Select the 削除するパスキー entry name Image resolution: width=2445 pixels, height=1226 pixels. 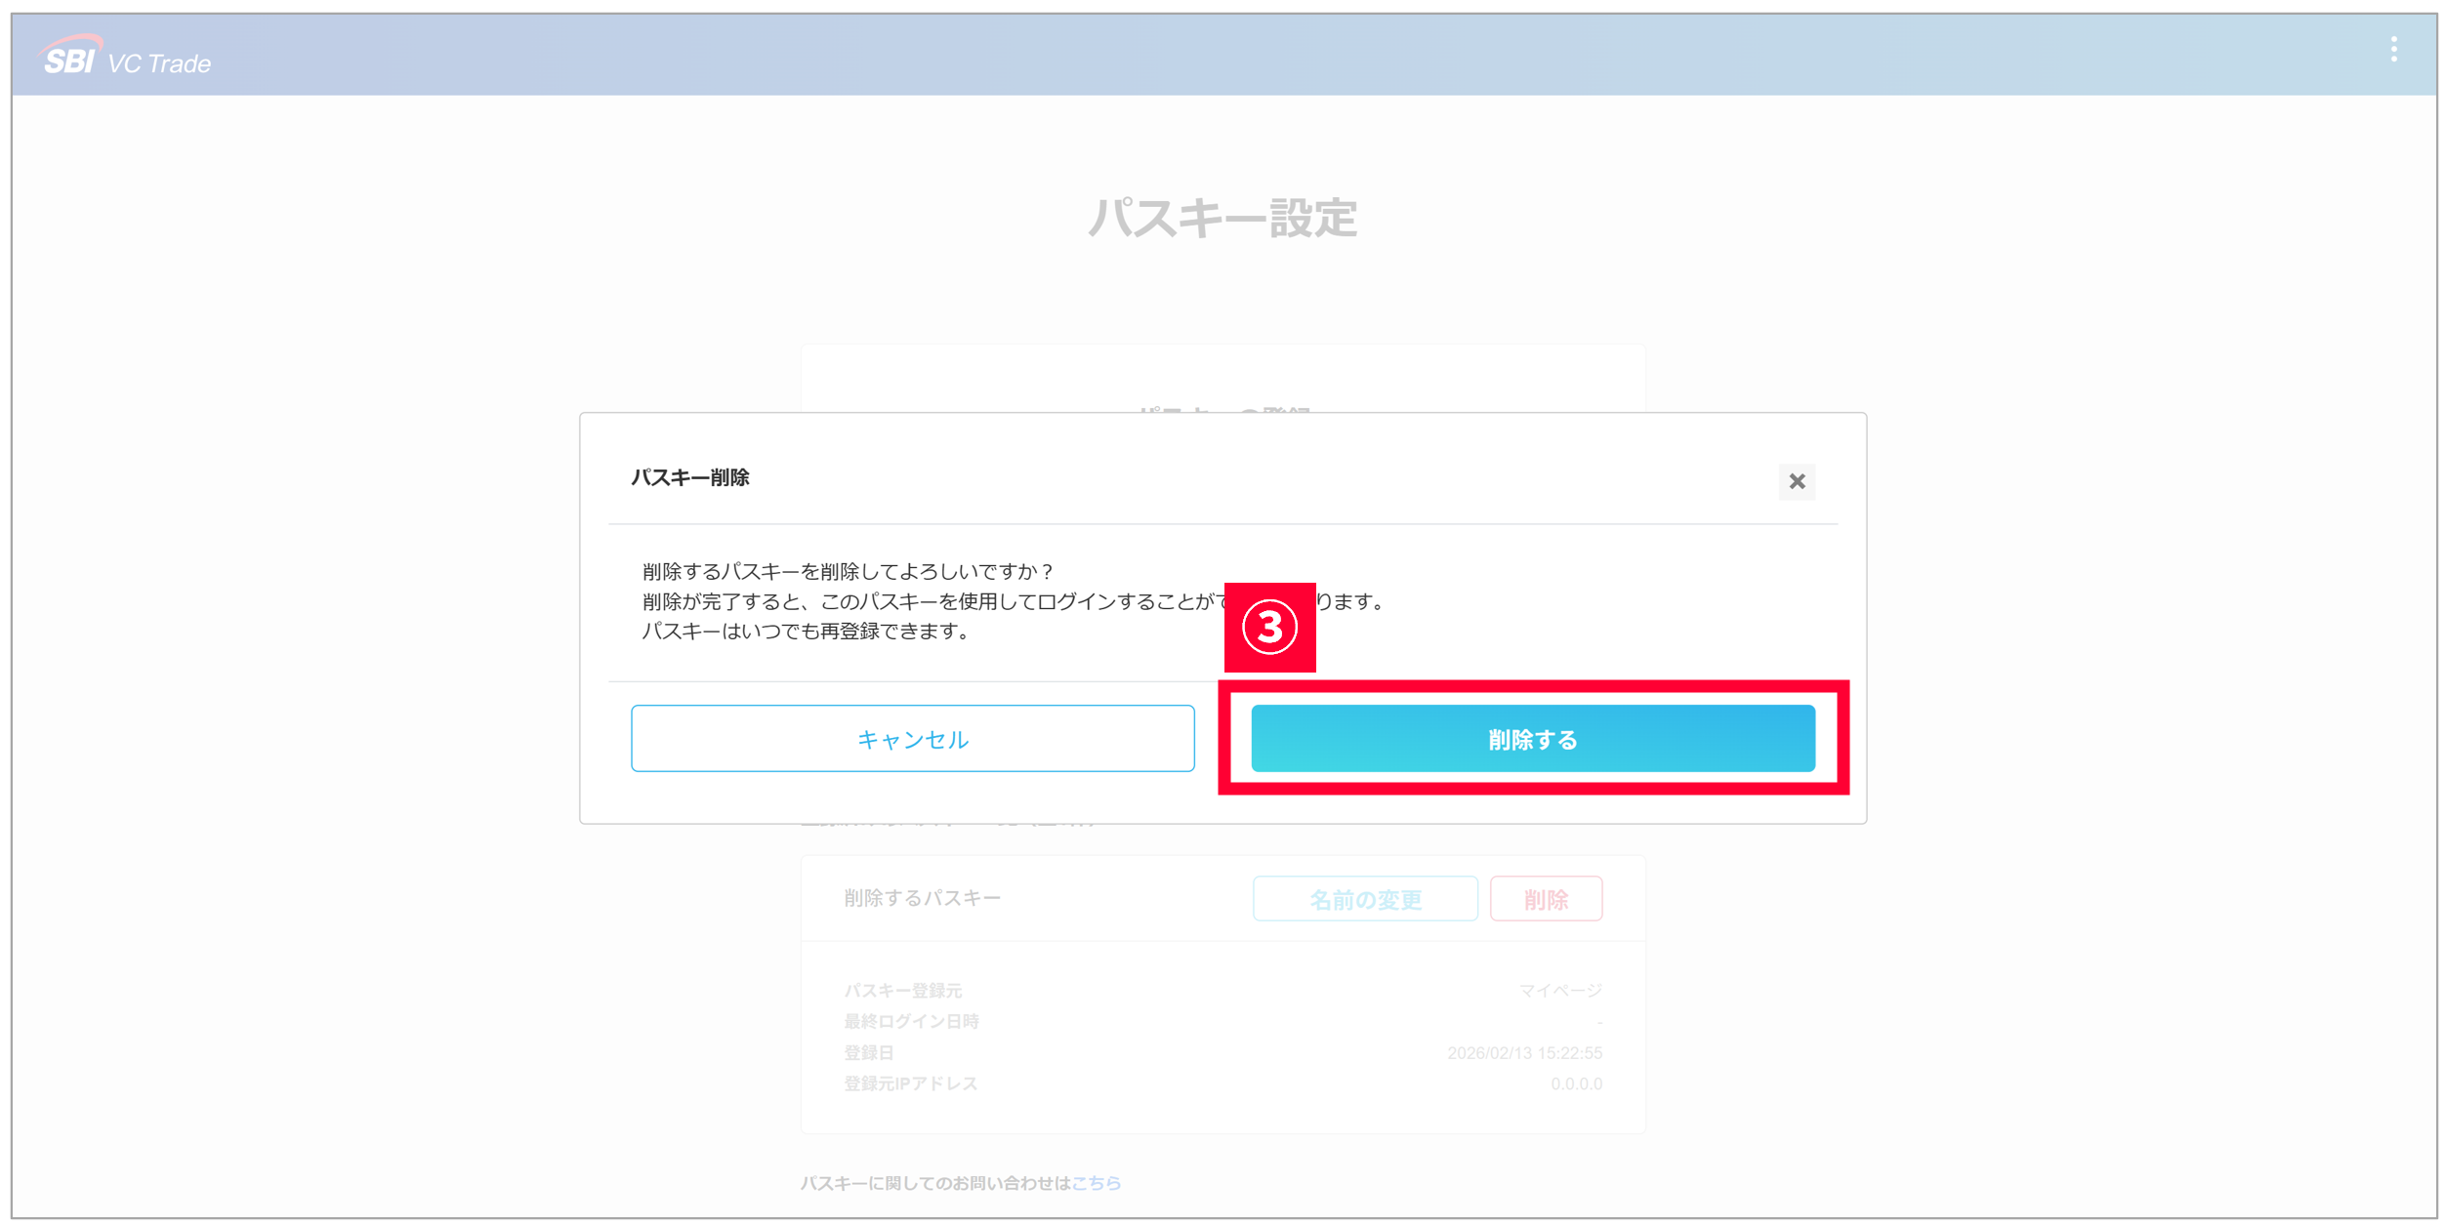(x=922, y=898)
